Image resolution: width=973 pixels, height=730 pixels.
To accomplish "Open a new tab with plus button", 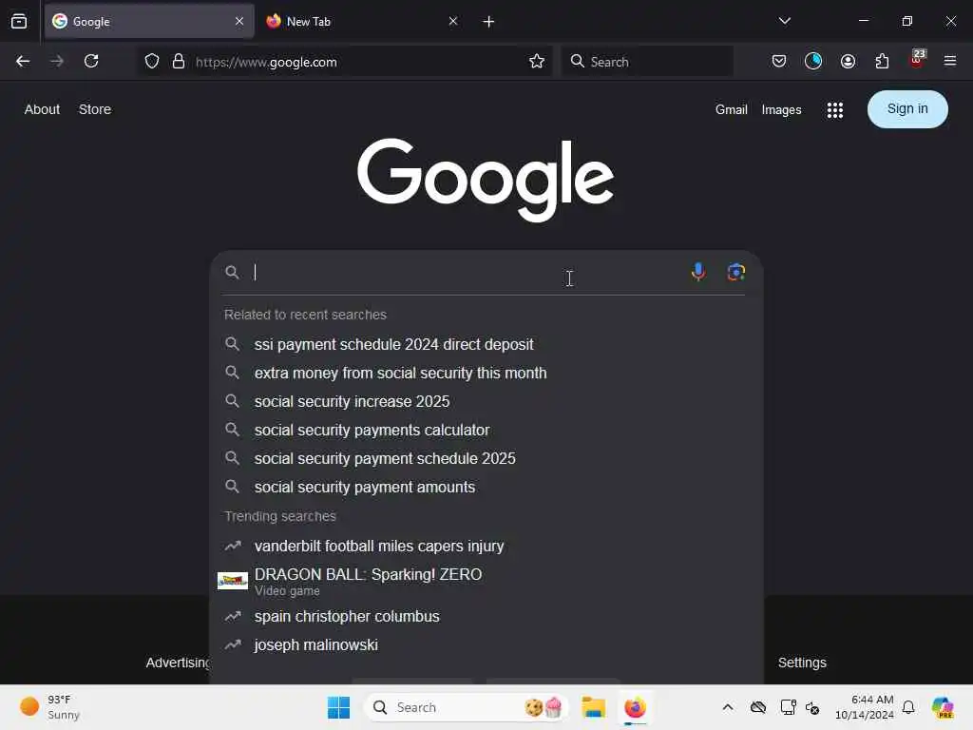I will [488, 22].
